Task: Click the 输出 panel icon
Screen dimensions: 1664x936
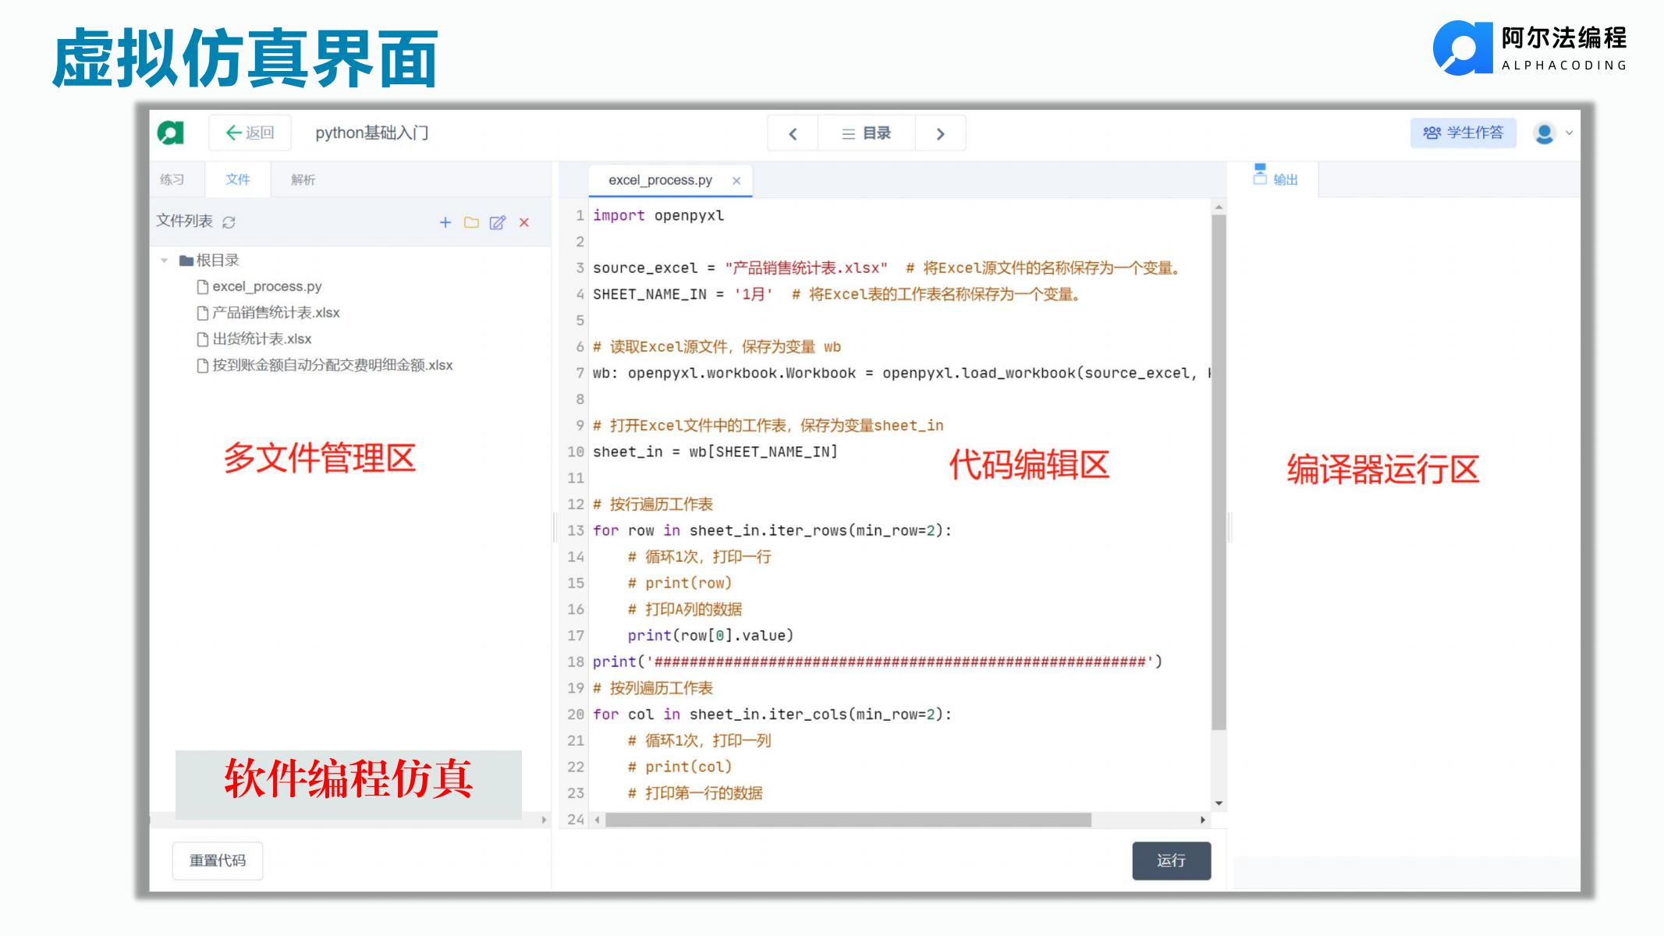Action: 1260,174
